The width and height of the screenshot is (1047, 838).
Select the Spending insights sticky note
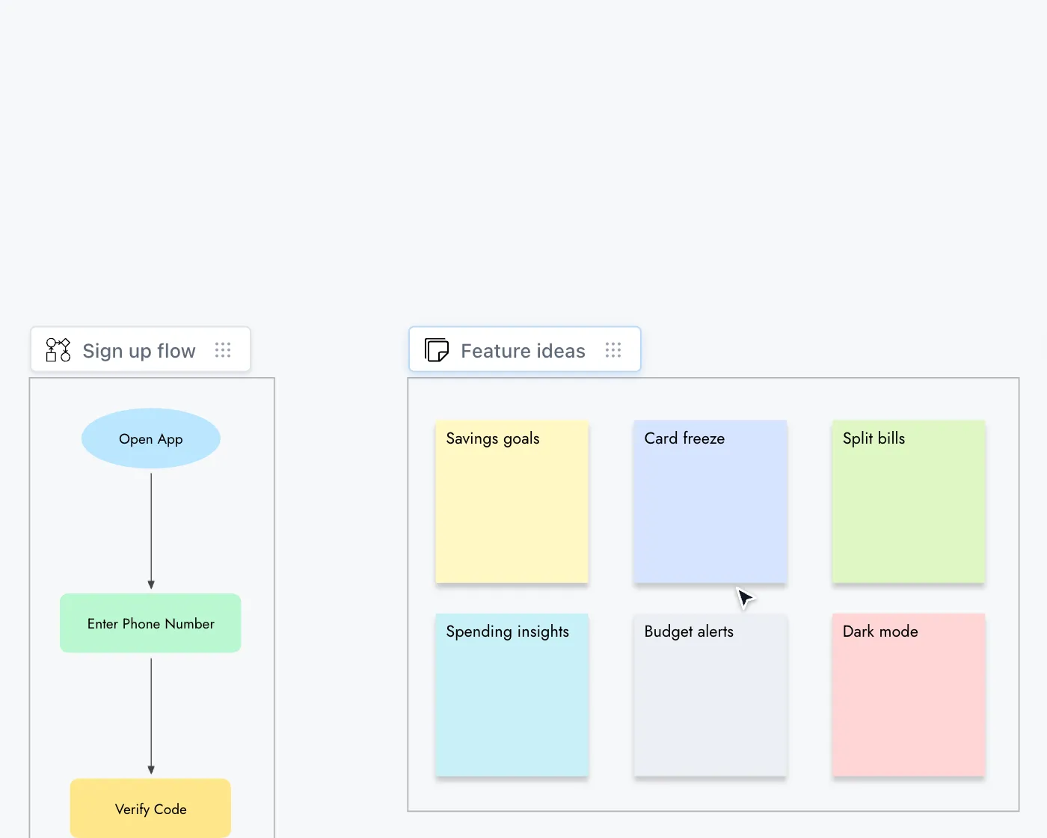[512, 695]
